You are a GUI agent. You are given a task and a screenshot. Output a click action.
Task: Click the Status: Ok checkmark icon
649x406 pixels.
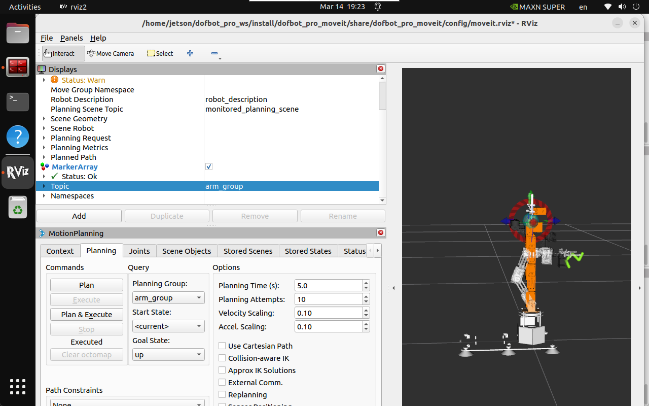click(x=54, y=177)
